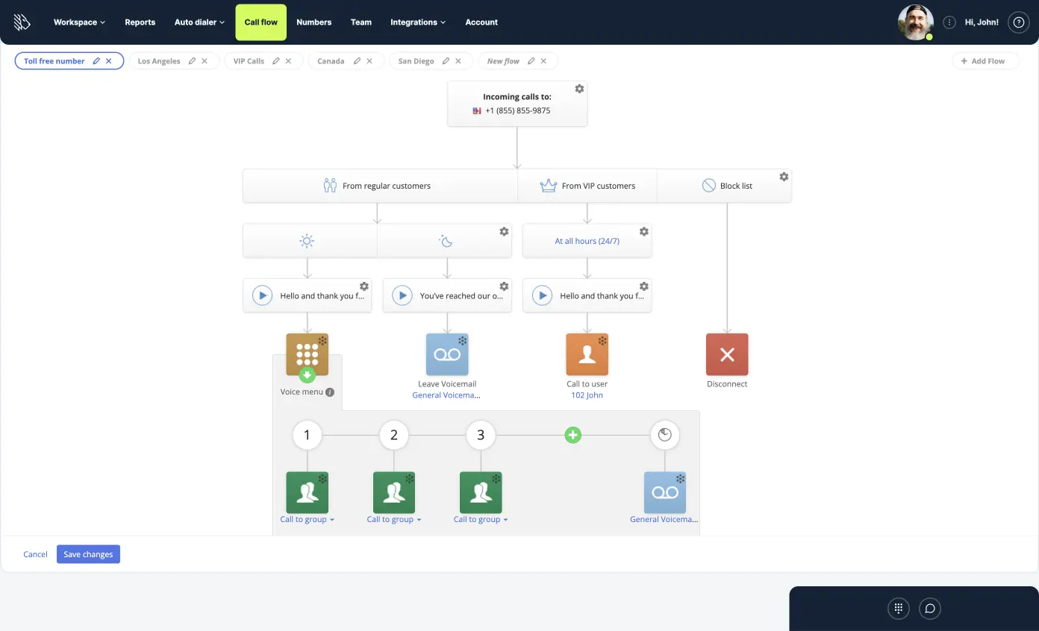The height and width of the screenshot is (631, 1039).
Task: Edit the Canada flow tab name
Action: 357,61
